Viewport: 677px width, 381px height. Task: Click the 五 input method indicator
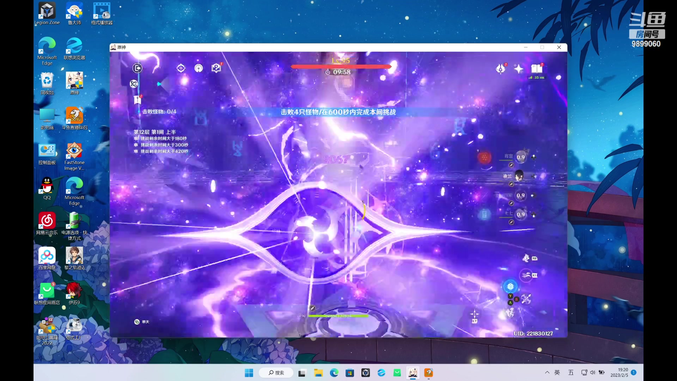[x=571, y=373]
